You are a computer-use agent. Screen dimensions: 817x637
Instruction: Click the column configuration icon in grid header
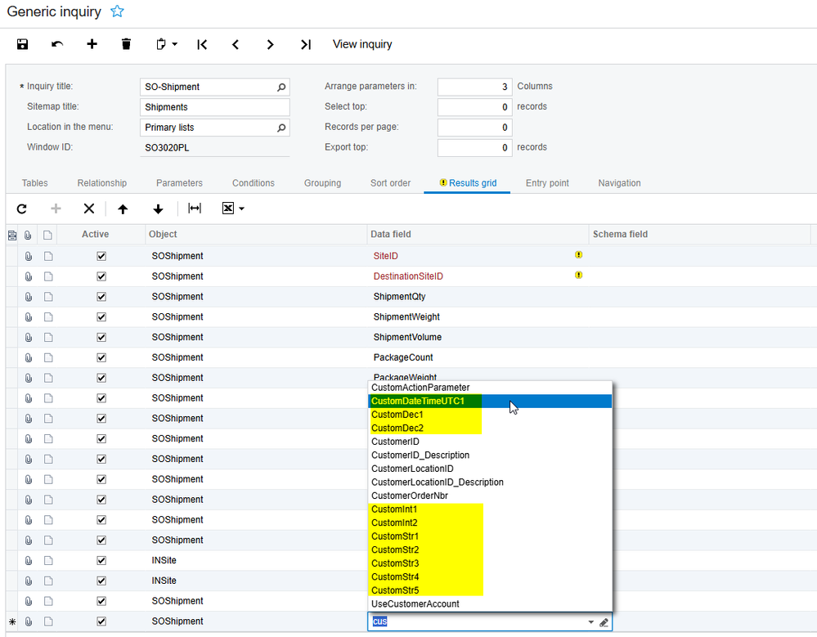(12, 236)
